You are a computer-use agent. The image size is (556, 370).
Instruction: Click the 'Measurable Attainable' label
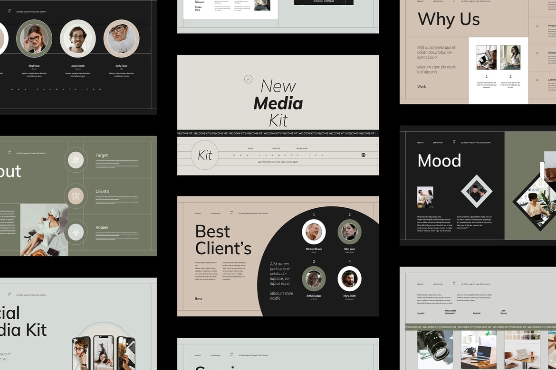tap(451, 312)
